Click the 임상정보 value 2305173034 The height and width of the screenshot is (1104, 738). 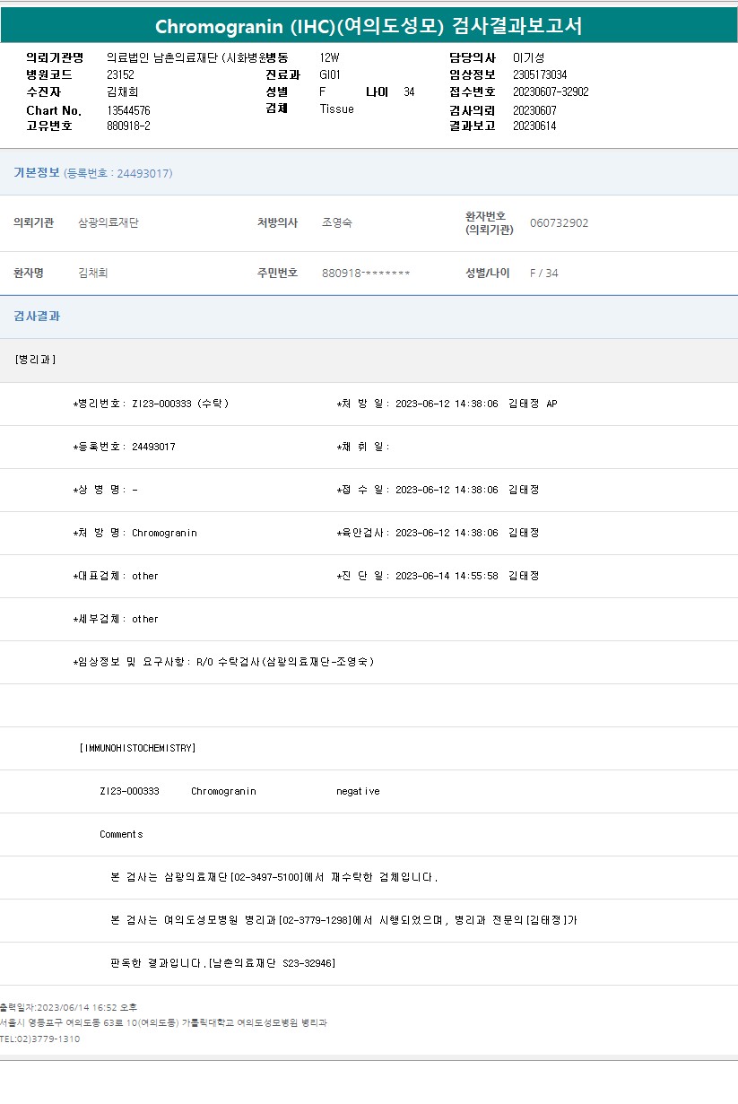point(540,75)
